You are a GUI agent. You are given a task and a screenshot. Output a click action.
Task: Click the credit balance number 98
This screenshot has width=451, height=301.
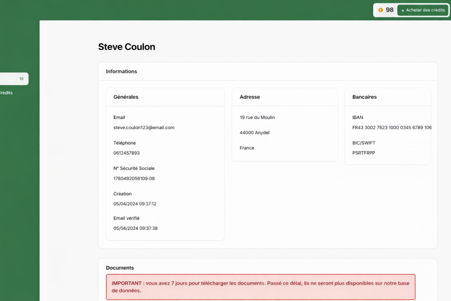pyautogui.click(x=389, y=10)
